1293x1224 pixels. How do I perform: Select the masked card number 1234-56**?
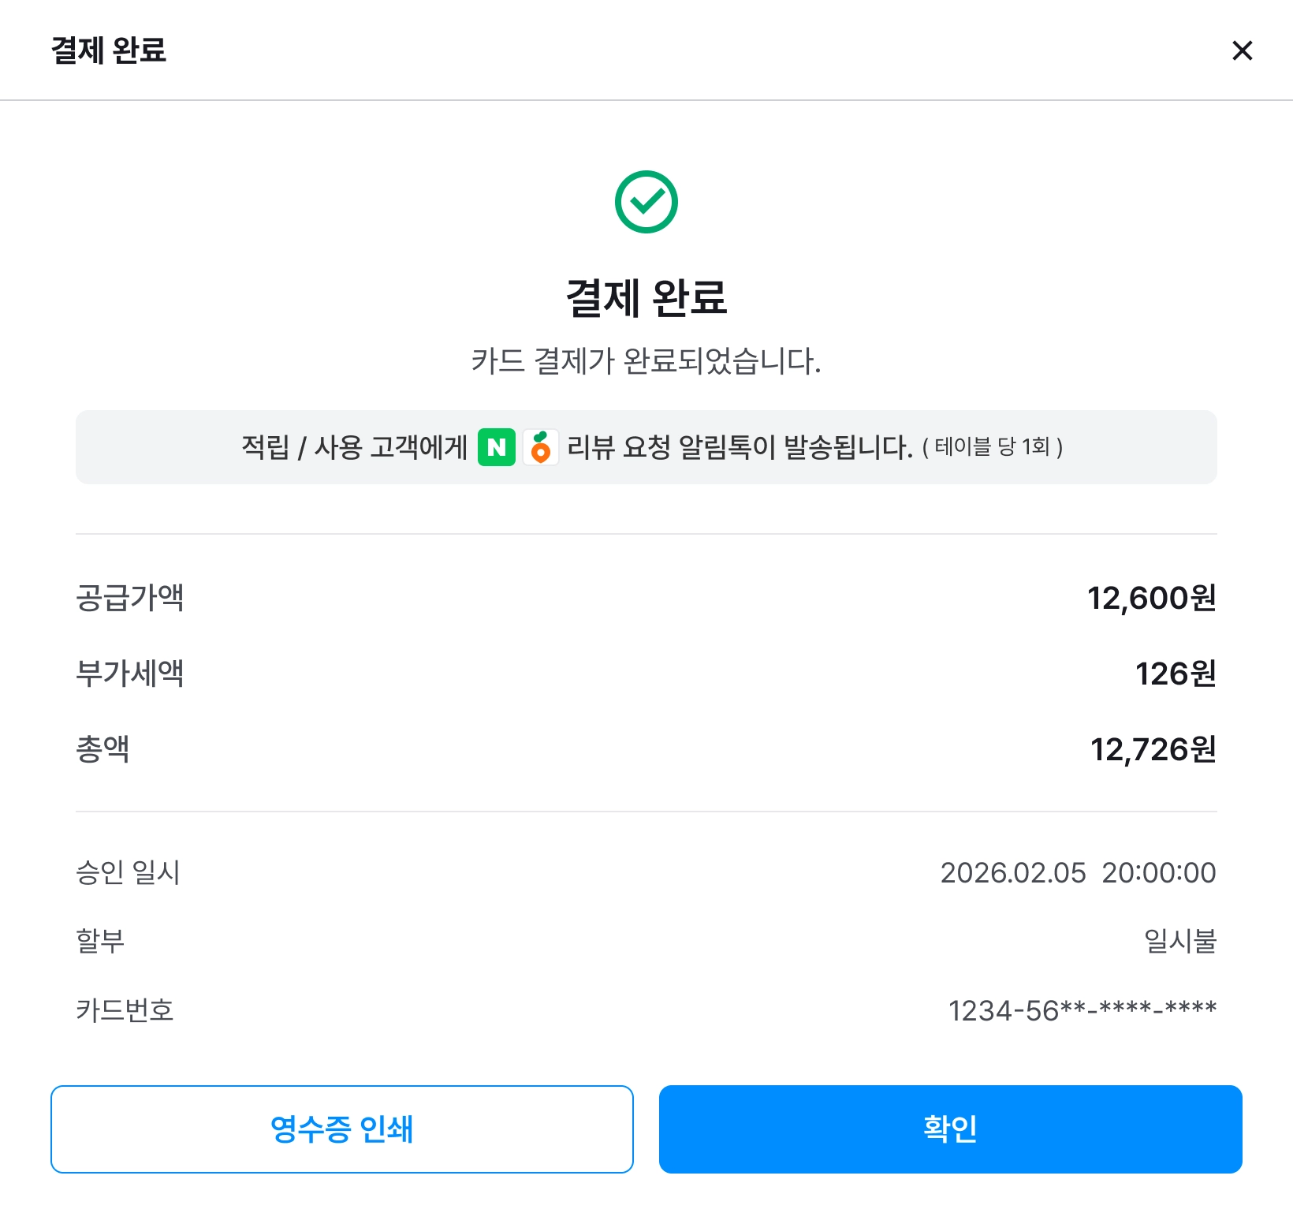coord(1082,1010)
